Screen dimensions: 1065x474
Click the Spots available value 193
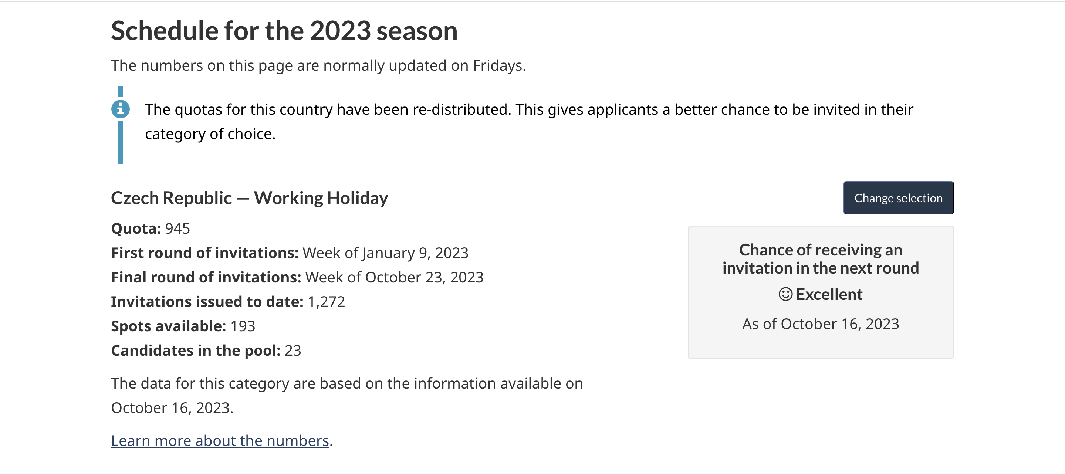click(243, 326)
